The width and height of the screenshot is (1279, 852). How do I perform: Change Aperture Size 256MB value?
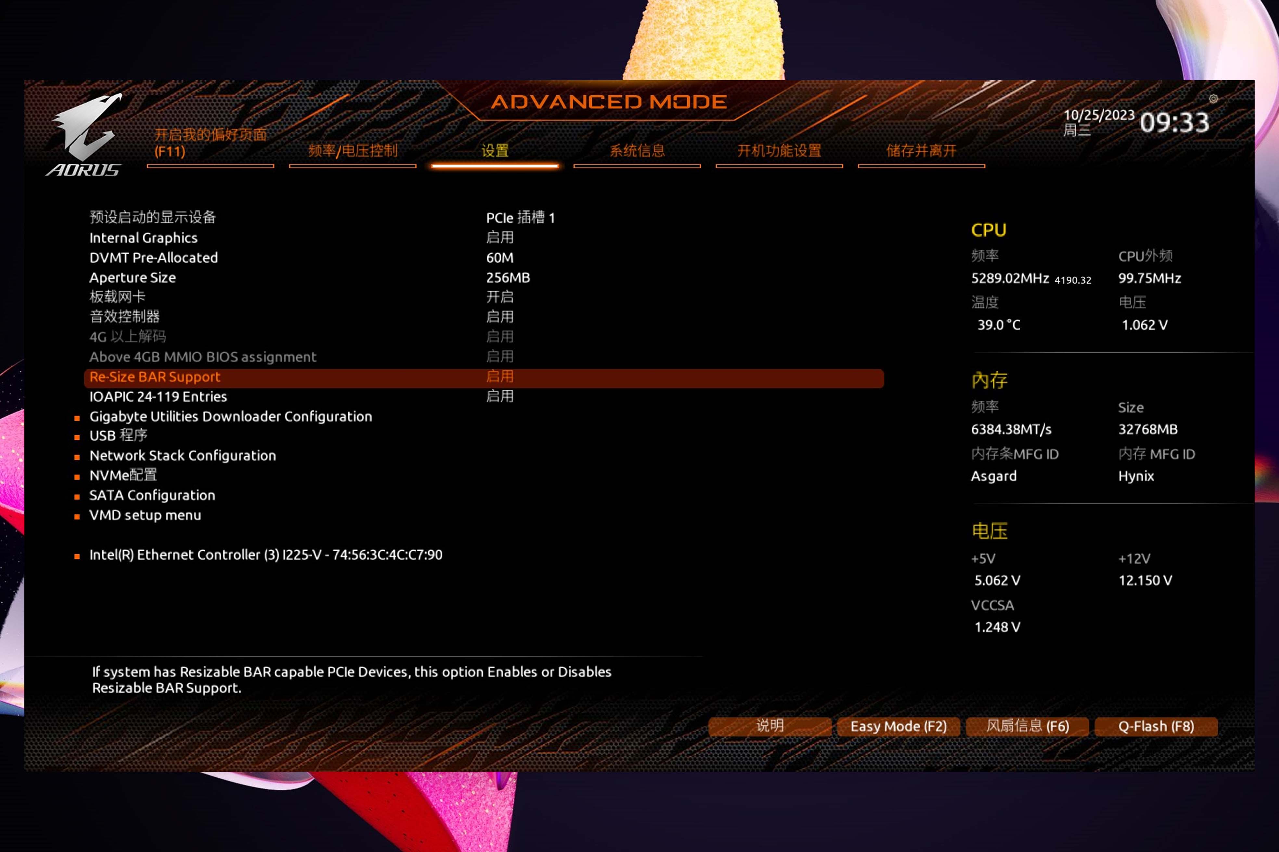coord(508,278)
